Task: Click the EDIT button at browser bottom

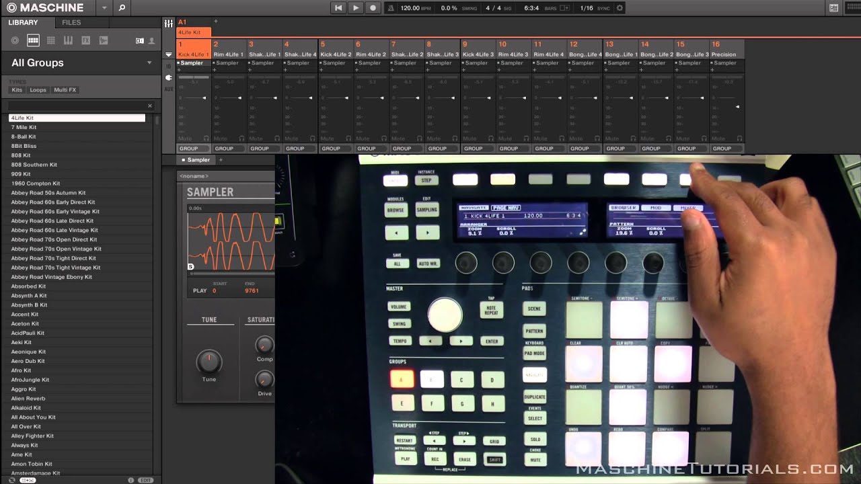Action: coord(145,480)
